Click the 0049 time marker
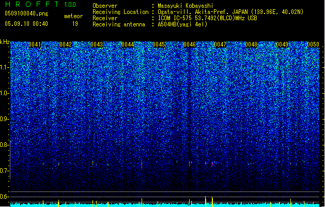The width and height of the screenshot is (325, 207). click(282, 45)
